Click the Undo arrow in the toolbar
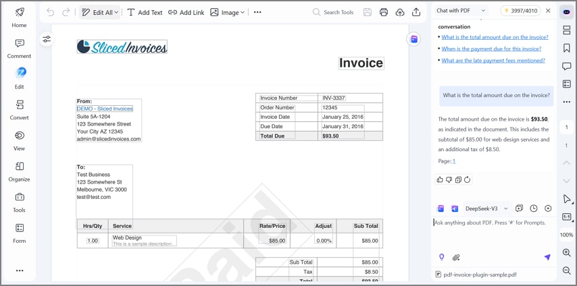This screenshot has height=286, width=577. coord(51,12)
